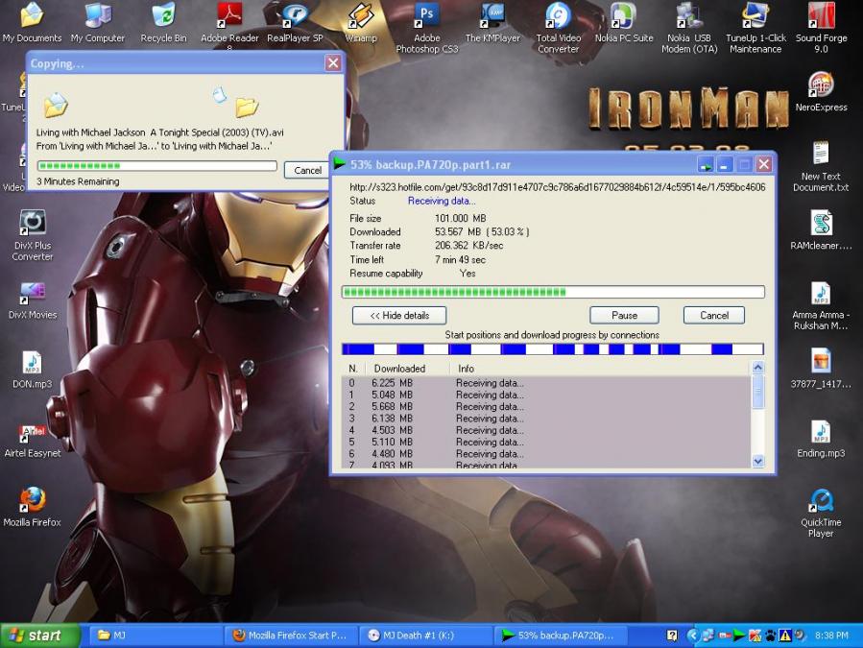The image size is (863, 648).
Task: Click the Total Video Converter icon
Action: tap(558, 28)
